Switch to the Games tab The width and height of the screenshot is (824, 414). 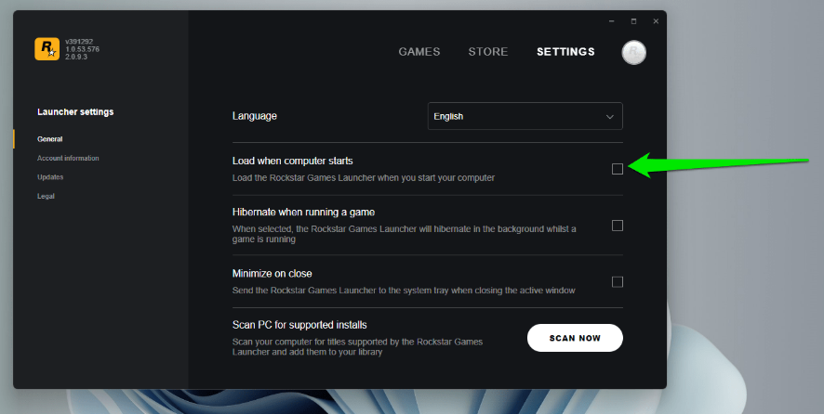pos(419,52)
